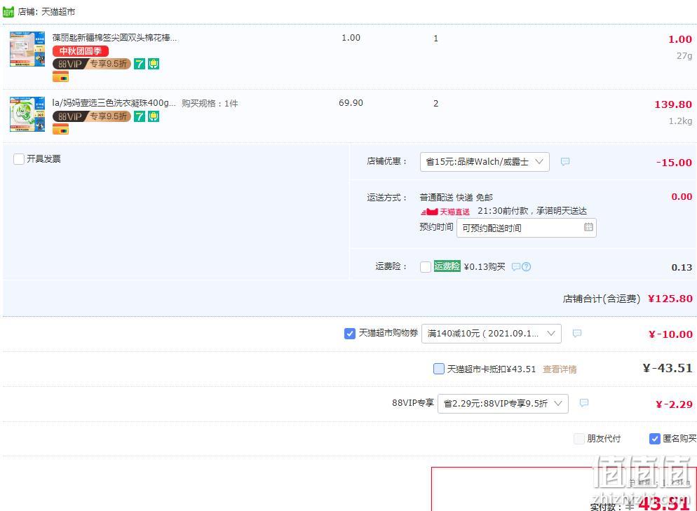Click the green 运费险 label badge

click(x=447, y=266)
